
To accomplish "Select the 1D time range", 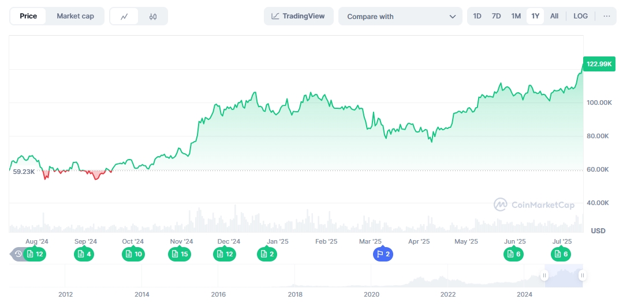I will pyautogui.click(x=477, y=16).
